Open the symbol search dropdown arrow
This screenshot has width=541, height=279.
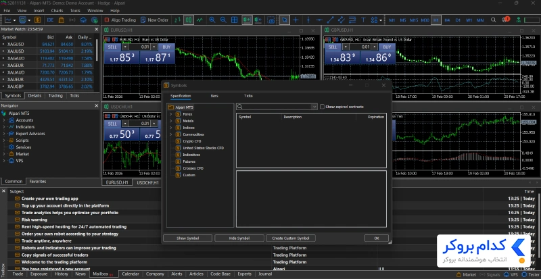tap(314, 107)
